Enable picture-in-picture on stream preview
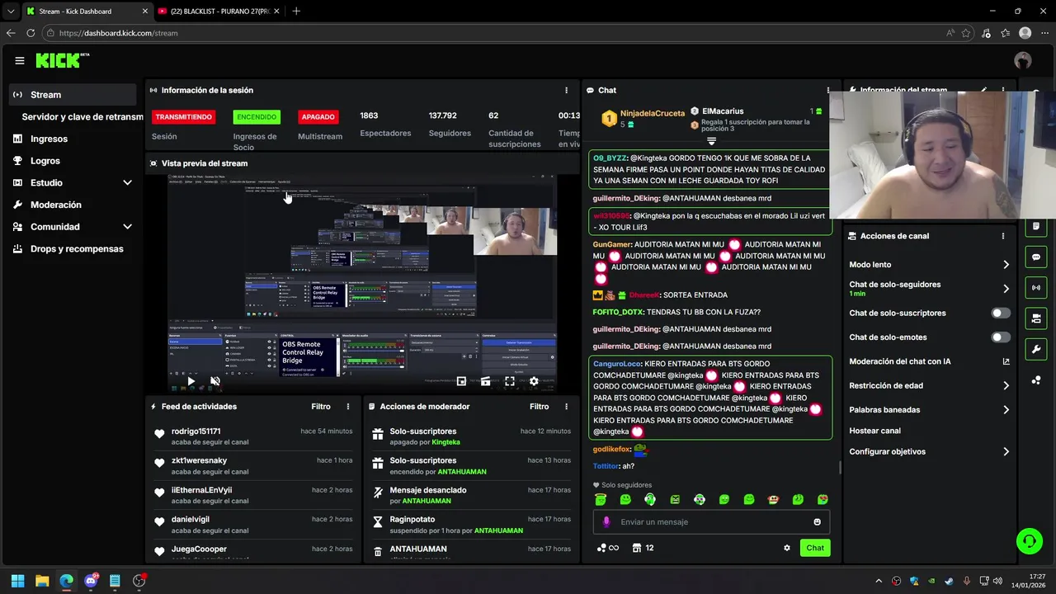 tap(461, 381)
